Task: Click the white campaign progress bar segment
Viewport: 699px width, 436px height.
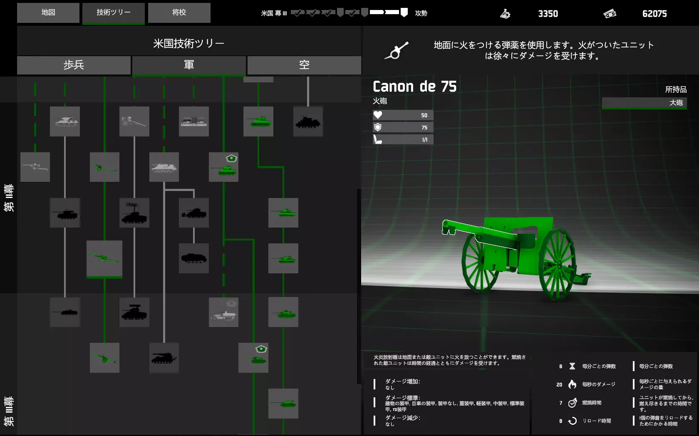Action: (x=384, y=12)
